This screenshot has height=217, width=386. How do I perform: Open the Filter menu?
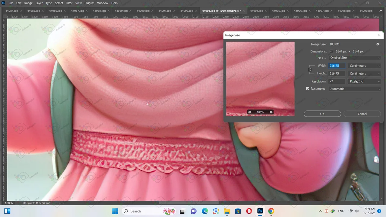(69, 3)
